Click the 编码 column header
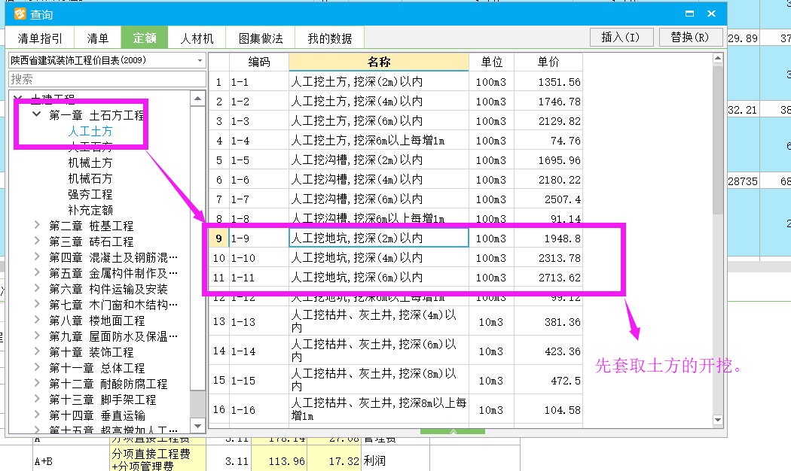 coord(259,62)
